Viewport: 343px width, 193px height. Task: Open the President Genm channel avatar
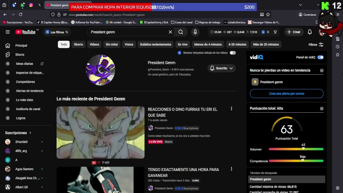[100, 70]
